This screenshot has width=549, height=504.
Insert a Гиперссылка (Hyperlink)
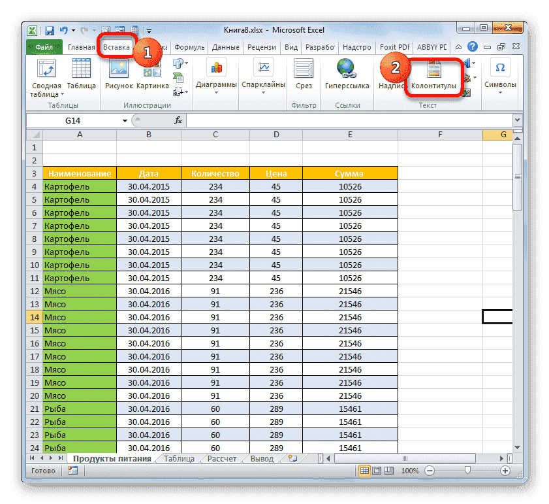point(347,75)
